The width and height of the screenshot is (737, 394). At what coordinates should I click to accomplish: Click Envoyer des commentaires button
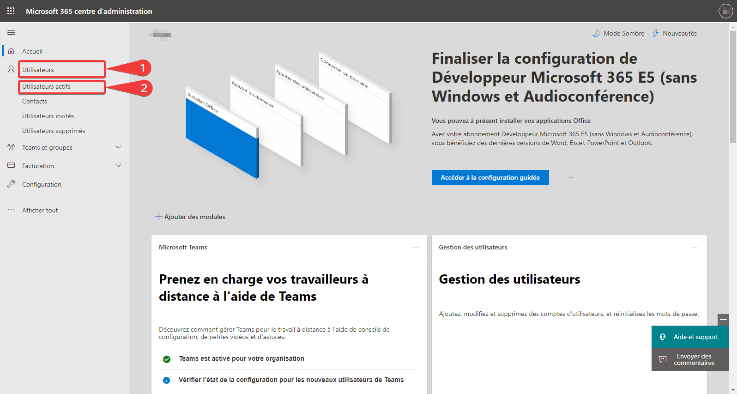coord(690,359)
